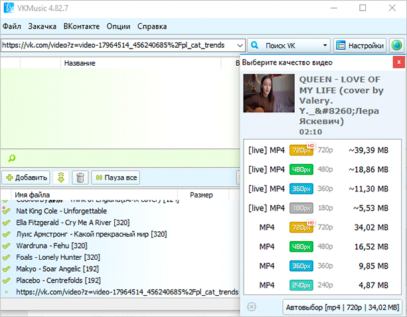Sort by Размер column header
The image size is (407, 317).
(x=201, y=195)
